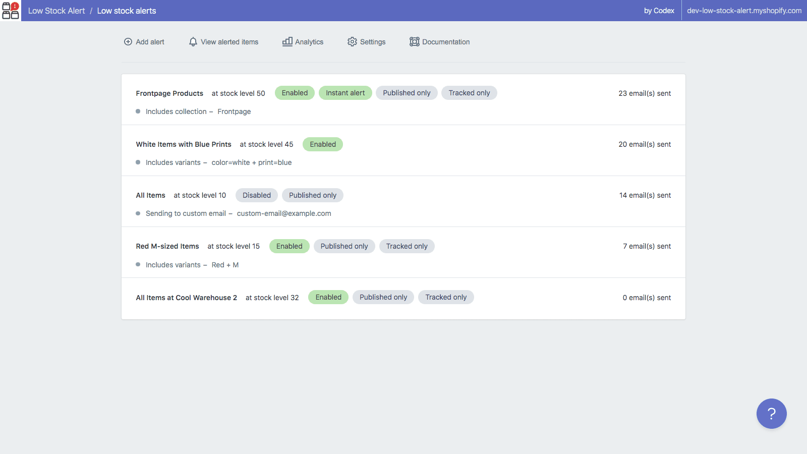Toggle Disabled status on All Items alert

click(256, 195)
